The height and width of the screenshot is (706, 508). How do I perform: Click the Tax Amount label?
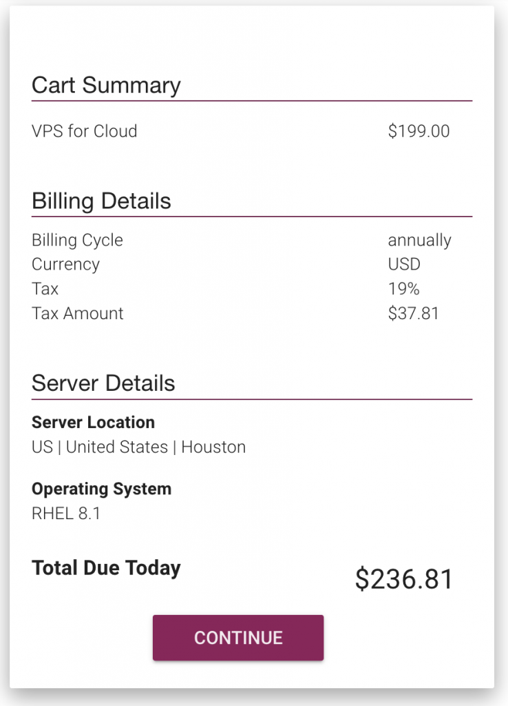click(78, 313)
